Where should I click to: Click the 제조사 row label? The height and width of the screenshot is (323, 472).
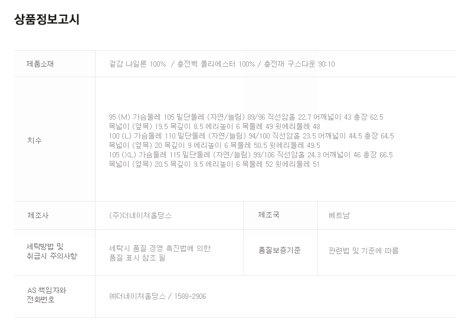[x=38, y=216]
